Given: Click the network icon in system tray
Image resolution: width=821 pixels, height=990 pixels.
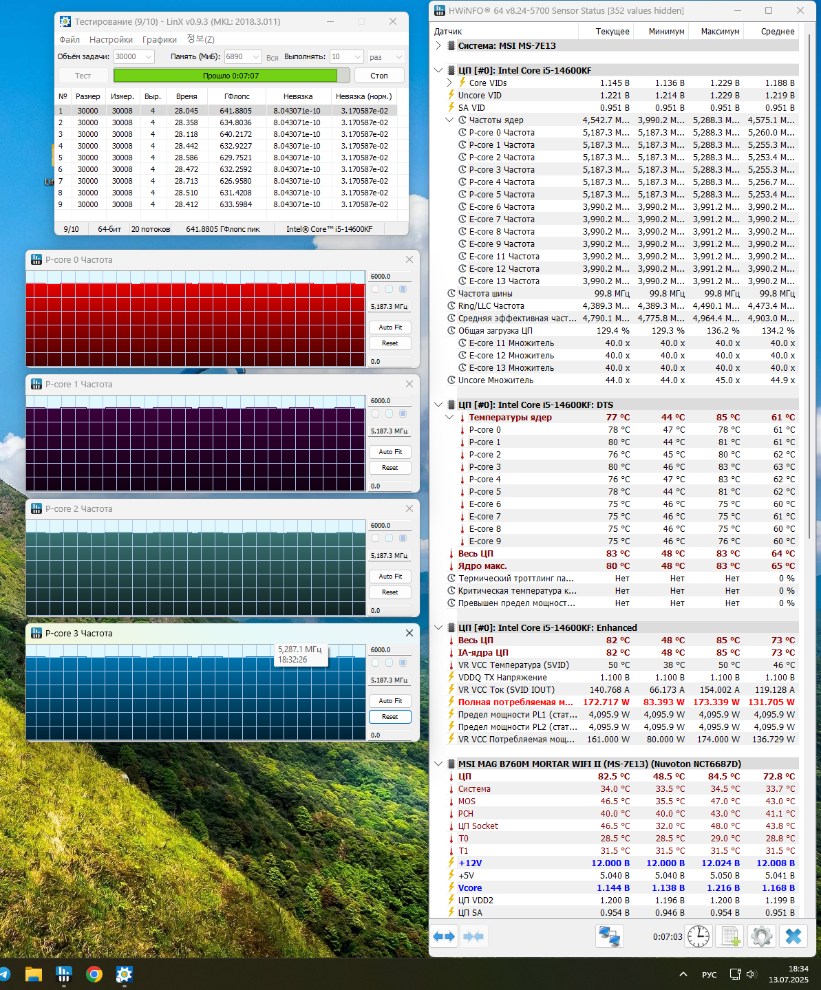Looking at the screenshot, I should (735, 974).
